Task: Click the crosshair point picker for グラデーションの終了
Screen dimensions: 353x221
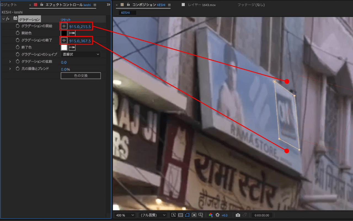Action: click(x=64, y=41)
